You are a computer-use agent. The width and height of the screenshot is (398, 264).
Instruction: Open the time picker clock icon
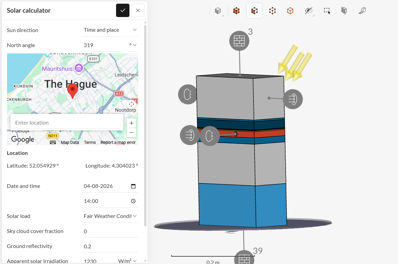[133, 201]
